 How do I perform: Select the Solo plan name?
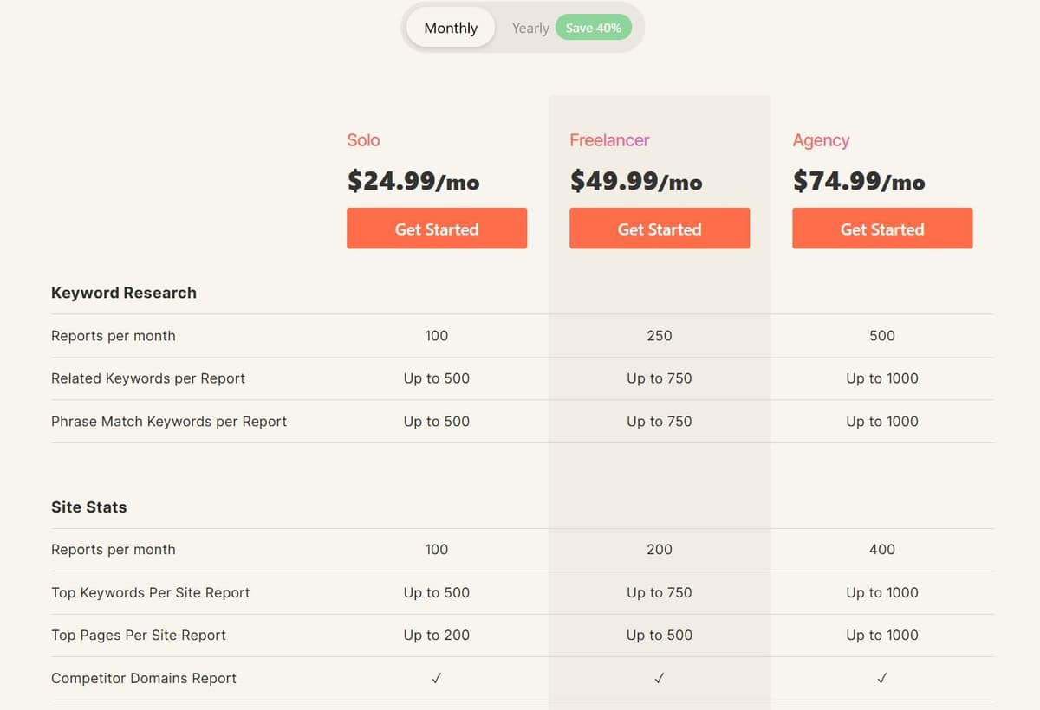[363, 140]
